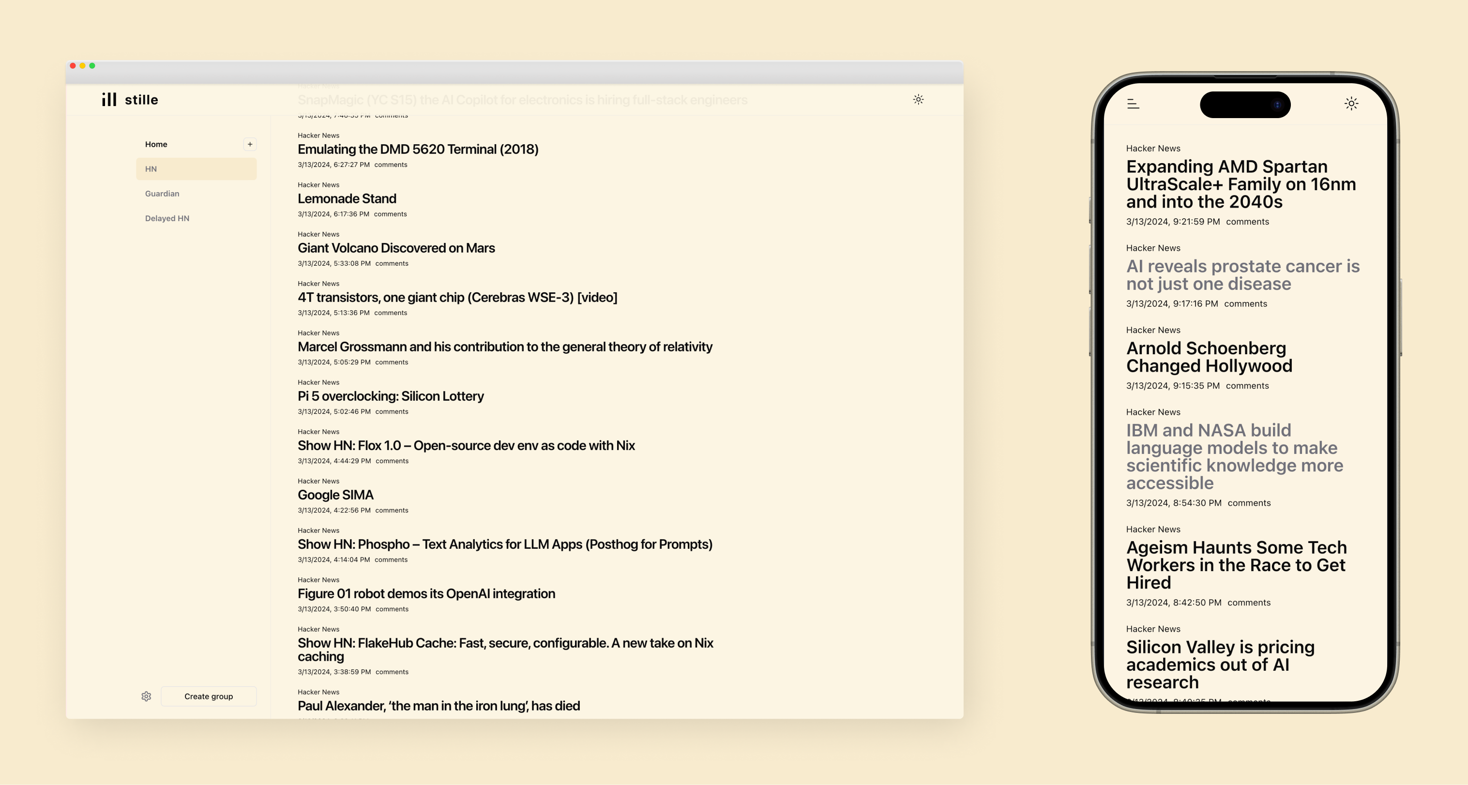The image size is (1468, 785).
Task: Open Giant Volcano Discovered on Mars
Action: coord(396,248)
